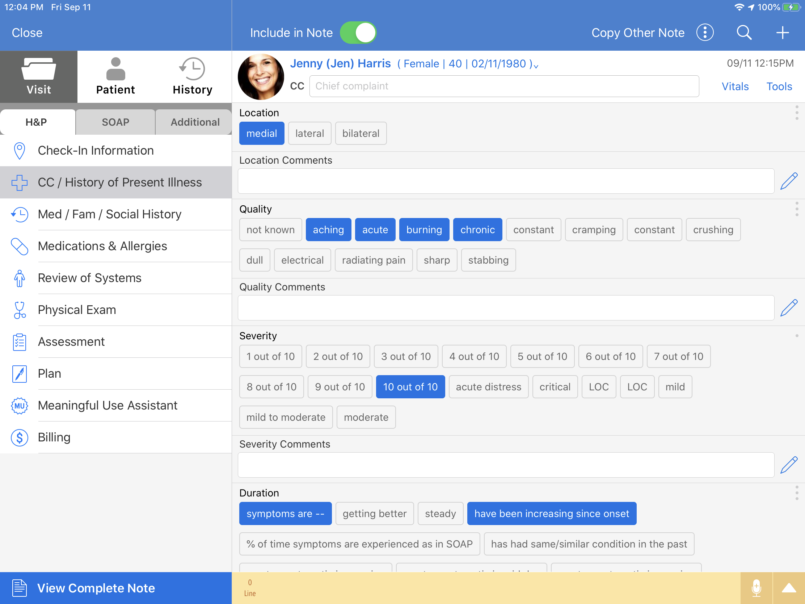Select has had same/similar condition chip

589,544
